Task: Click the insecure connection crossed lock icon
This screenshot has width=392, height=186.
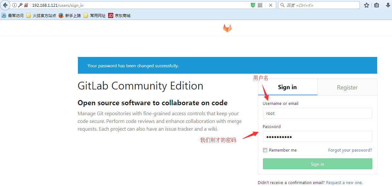Action: click(26, 5)
